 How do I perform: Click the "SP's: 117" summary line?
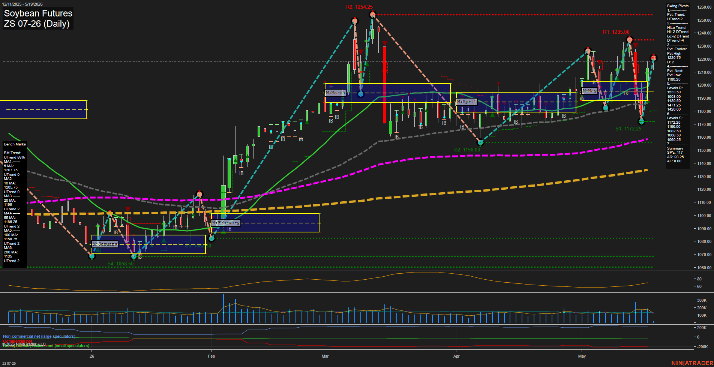675,153
